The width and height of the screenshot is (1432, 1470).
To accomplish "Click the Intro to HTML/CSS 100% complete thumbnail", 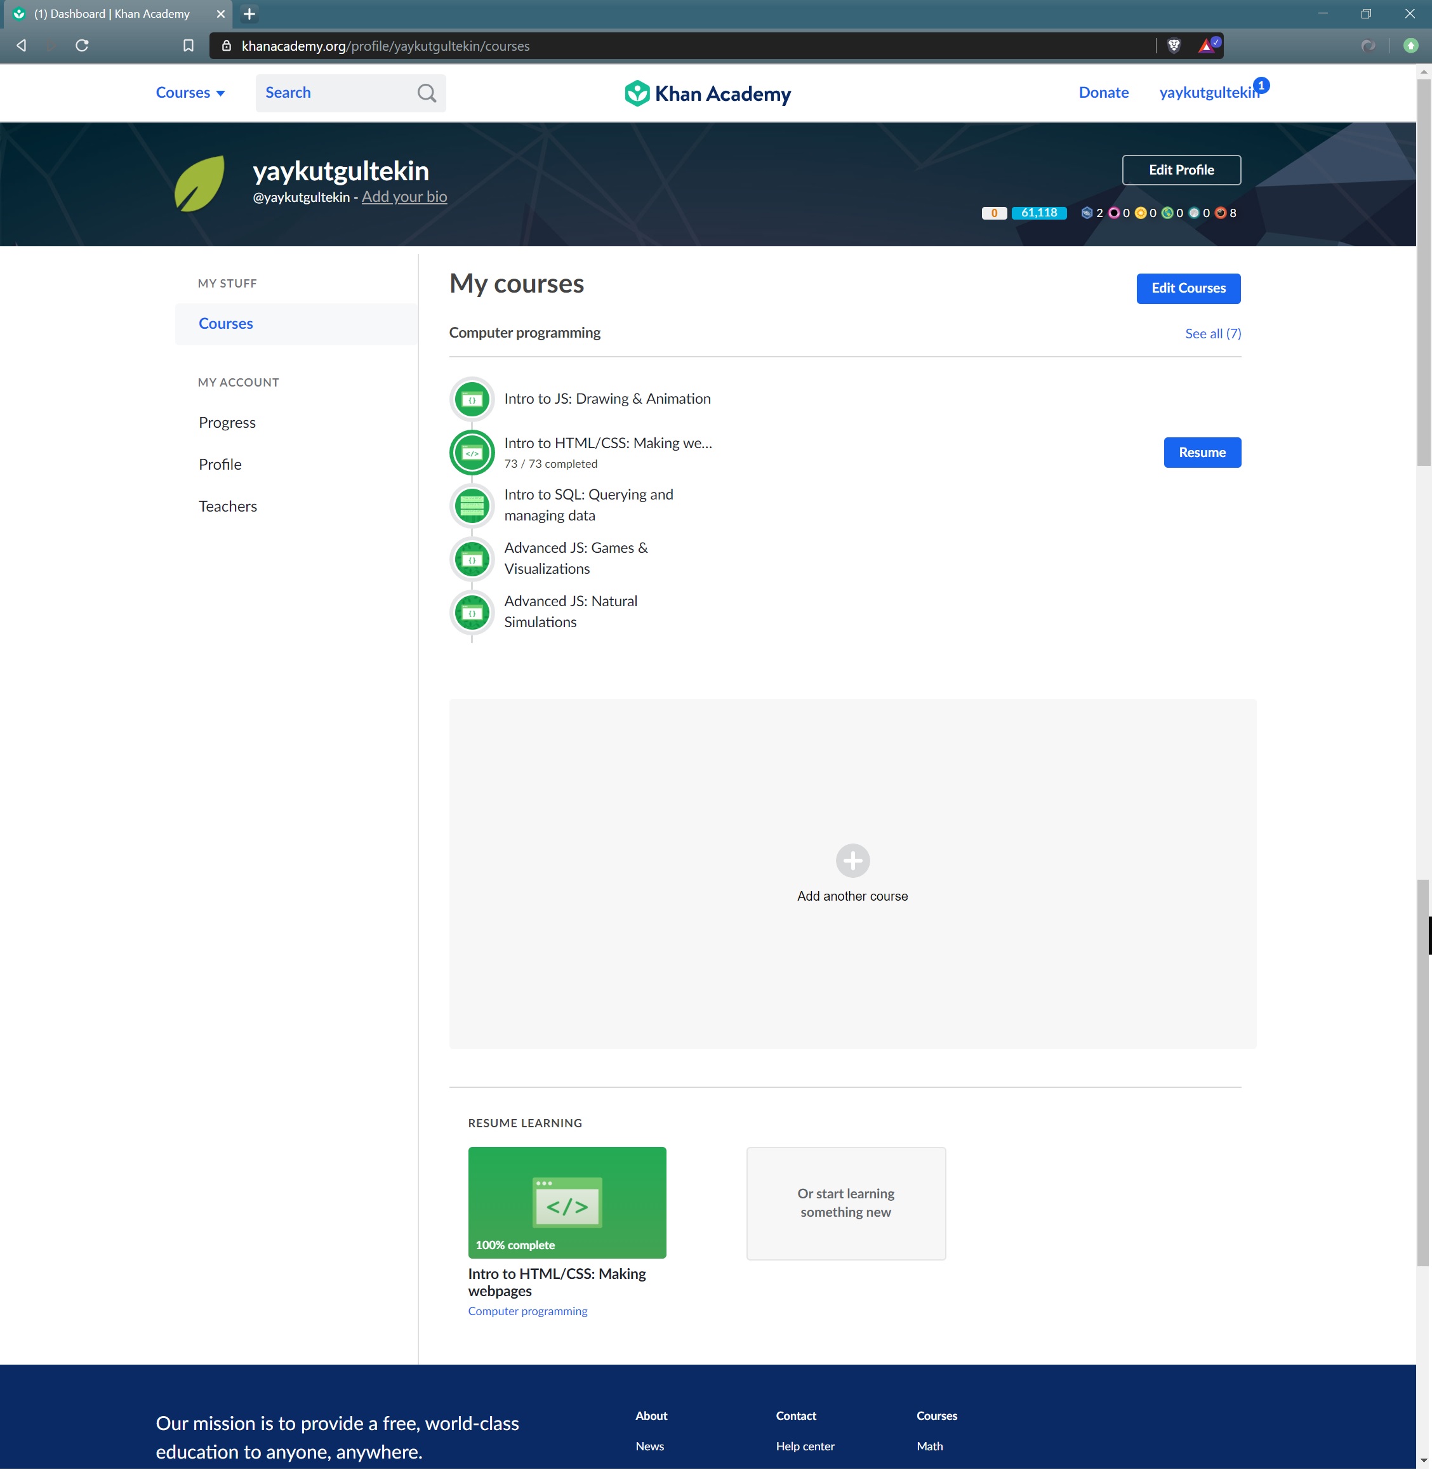I will 566,1202.
